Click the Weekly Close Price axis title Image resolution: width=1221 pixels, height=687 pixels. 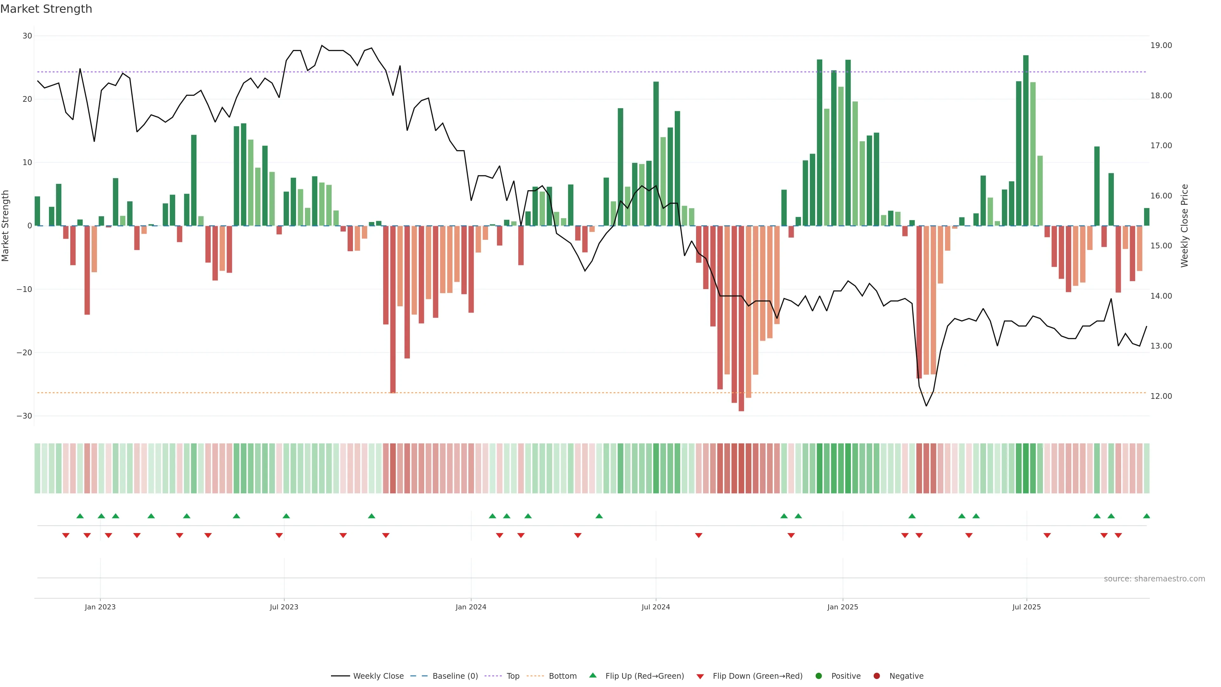point(1184,226)
